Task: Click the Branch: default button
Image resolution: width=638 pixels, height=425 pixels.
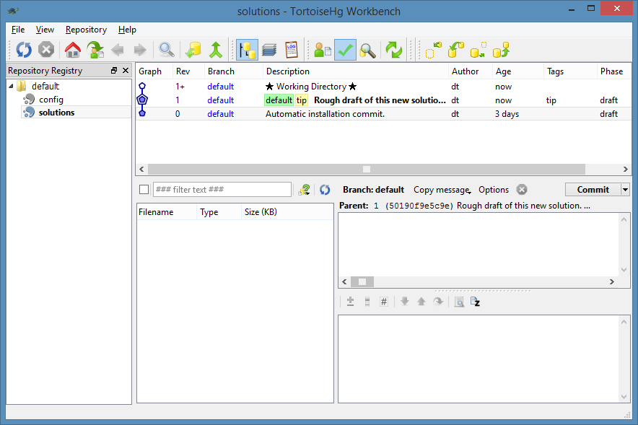Action: pos(373,190)
